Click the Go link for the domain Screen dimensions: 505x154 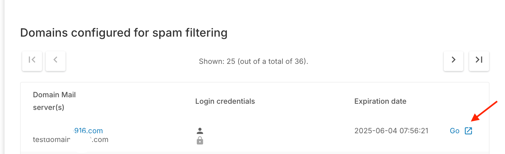[x=454, y=131]
